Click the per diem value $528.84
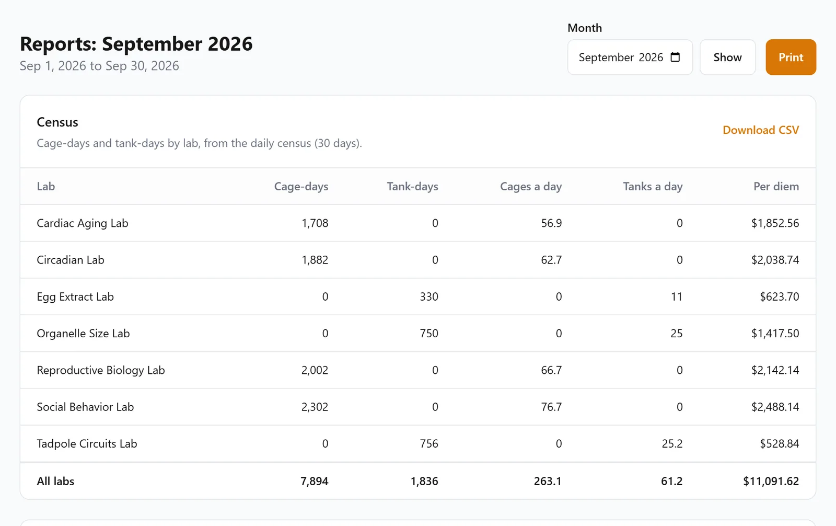Viewport: 836px width, 526px height. [780, 443]
